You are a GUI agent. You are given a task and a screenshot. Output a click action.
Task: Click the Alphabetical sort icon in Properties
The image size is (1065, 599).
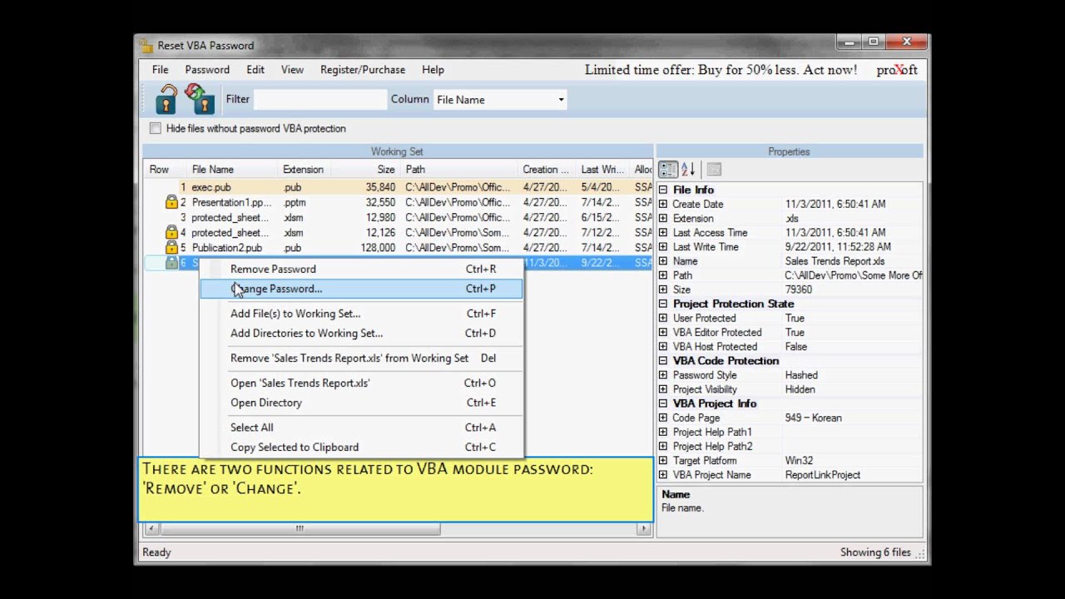tap(688, 170)
